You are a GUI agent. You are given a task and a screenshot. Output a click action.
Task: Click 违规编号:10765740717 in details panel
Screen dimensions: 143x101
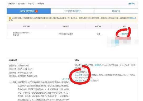pos(19,66)
